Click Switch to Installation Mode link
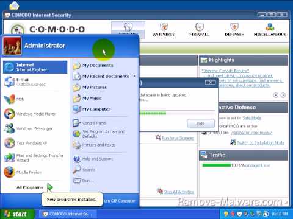The width and height of the screenshot is (293, 219). pos(261,143)
